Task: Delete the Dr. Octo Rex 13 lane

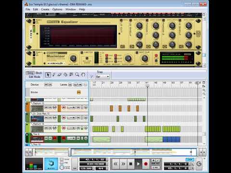Action: pos(86,118)
